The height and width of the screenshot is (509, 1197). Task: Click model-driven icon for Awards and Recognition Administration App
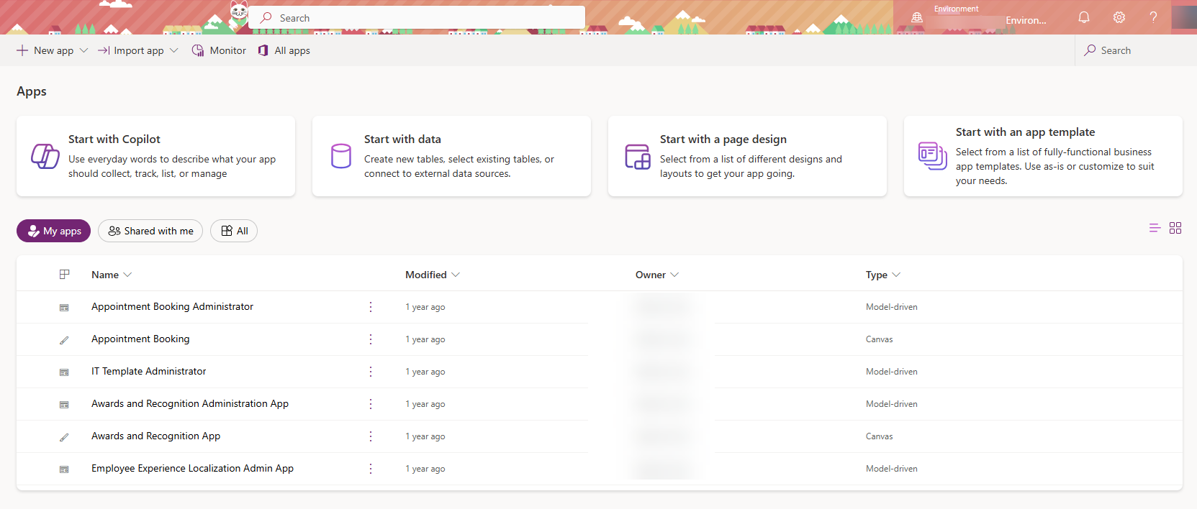(x=64, y=405)
